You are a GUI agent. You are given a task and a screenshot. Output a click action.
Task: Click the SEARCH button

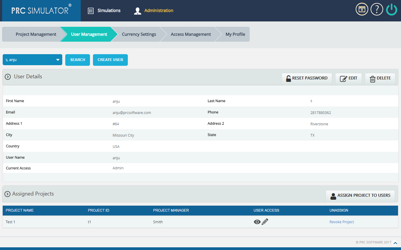77,60
